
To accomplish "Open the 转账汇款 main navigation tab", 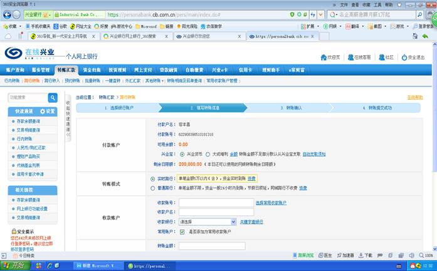I will (66, 70).
